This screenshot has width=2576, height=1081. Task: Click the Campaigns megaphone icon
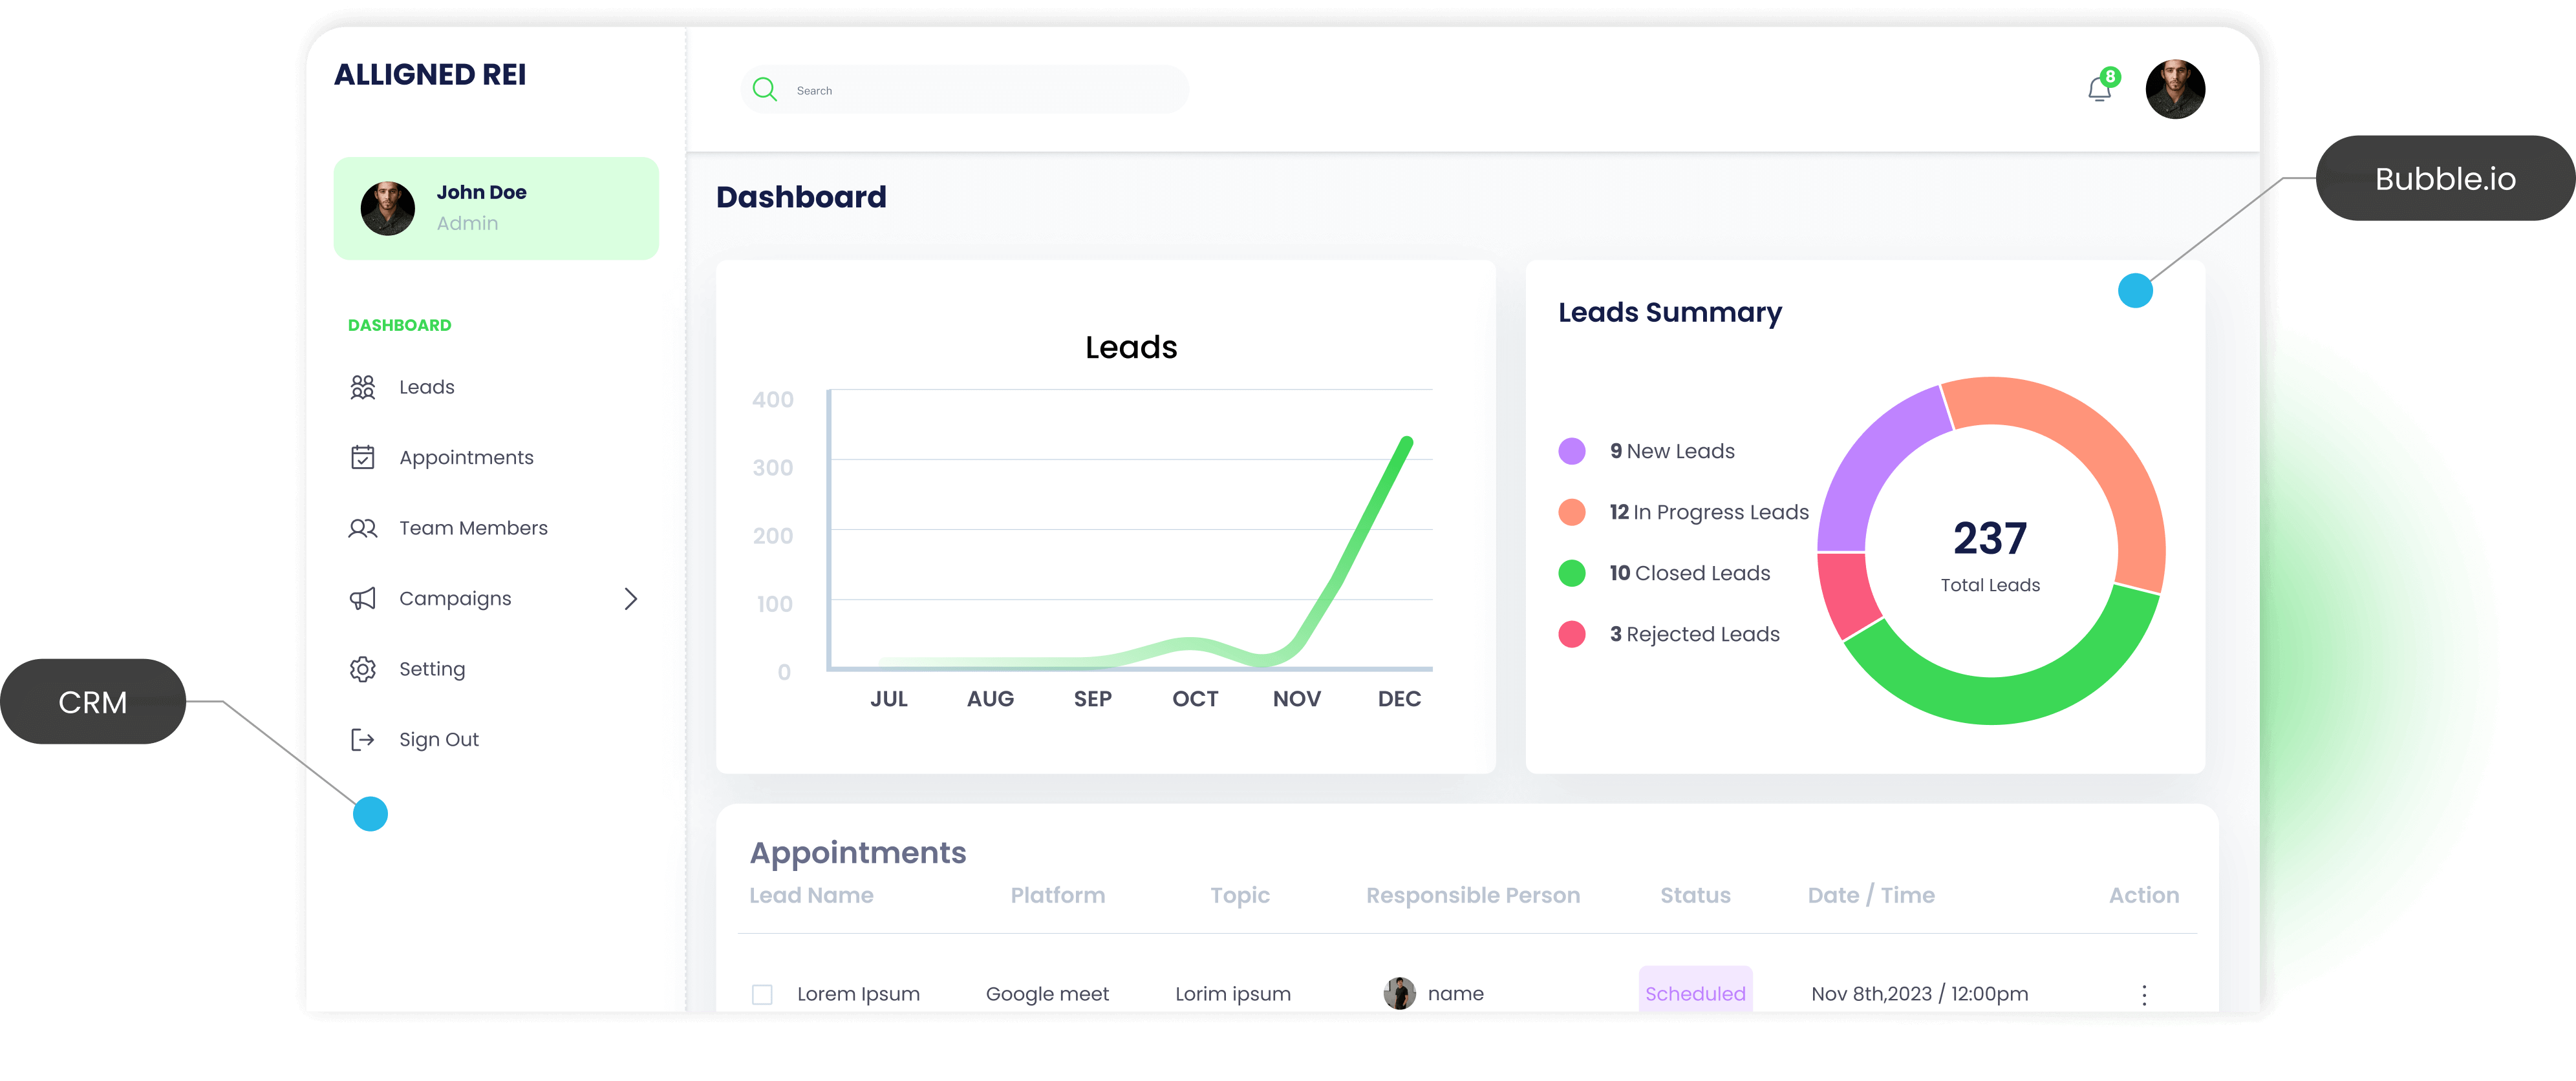(x=362, y=598)
